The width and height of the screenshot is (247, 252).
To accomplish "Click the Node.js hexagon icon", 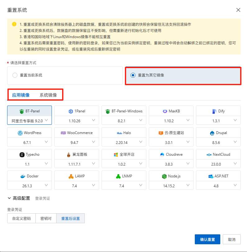I will 164,176.
